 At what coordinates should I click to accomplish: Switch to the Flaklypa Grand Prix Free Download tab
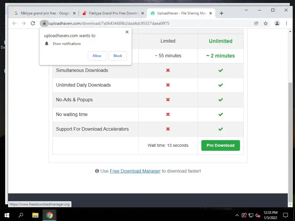pos(113,13)
